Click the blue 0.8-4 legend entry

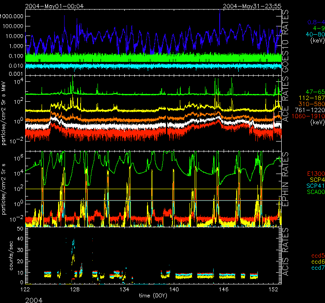pyautogui.click(x=315, y=22)
